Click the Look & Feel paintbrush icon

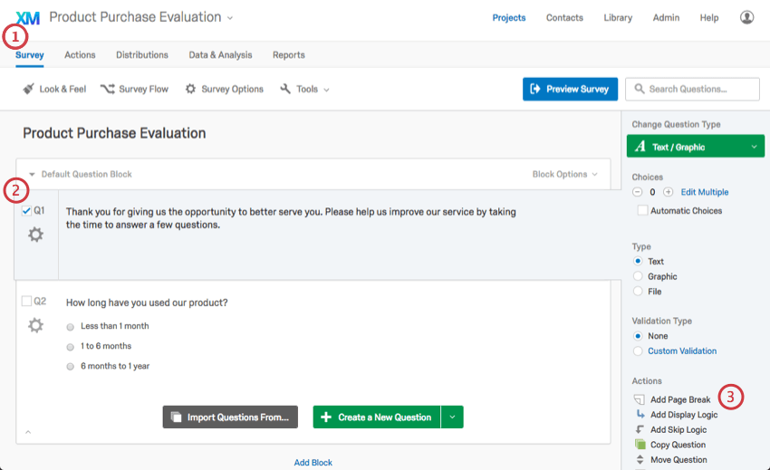28,89
